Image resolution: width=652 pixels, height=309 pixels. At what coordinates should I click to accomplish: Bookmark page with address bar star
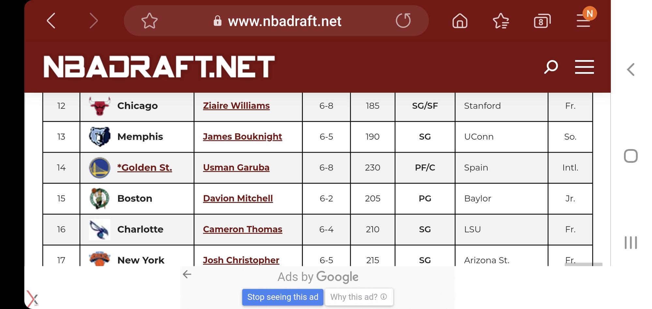149,21
